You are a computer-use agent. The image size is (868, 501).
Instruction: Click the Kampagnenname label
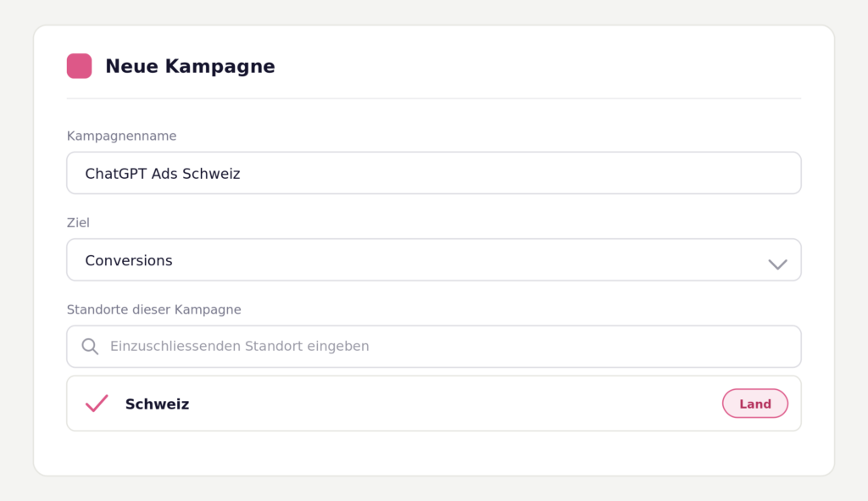pos(122,136)
